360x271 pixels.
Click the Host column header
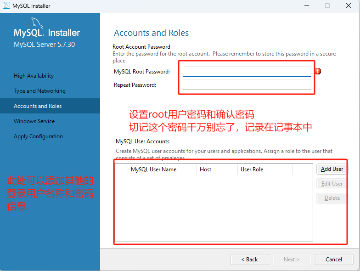pyautogui.click(x=217, y=169)
